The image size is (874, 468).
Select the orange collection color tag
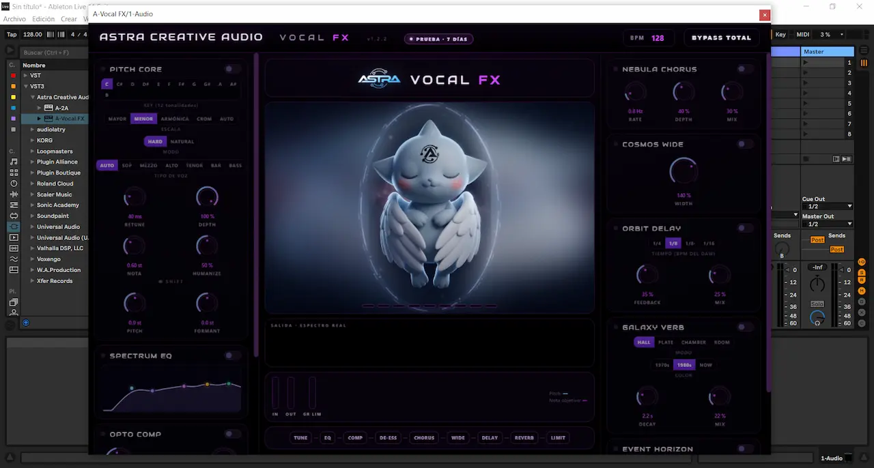coord(13,86)
